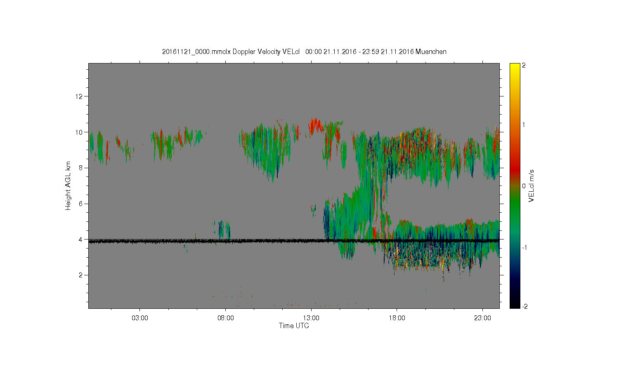619x371 pixels.
Task: Click the black horizontal line at 4 km
Action: 294,241
